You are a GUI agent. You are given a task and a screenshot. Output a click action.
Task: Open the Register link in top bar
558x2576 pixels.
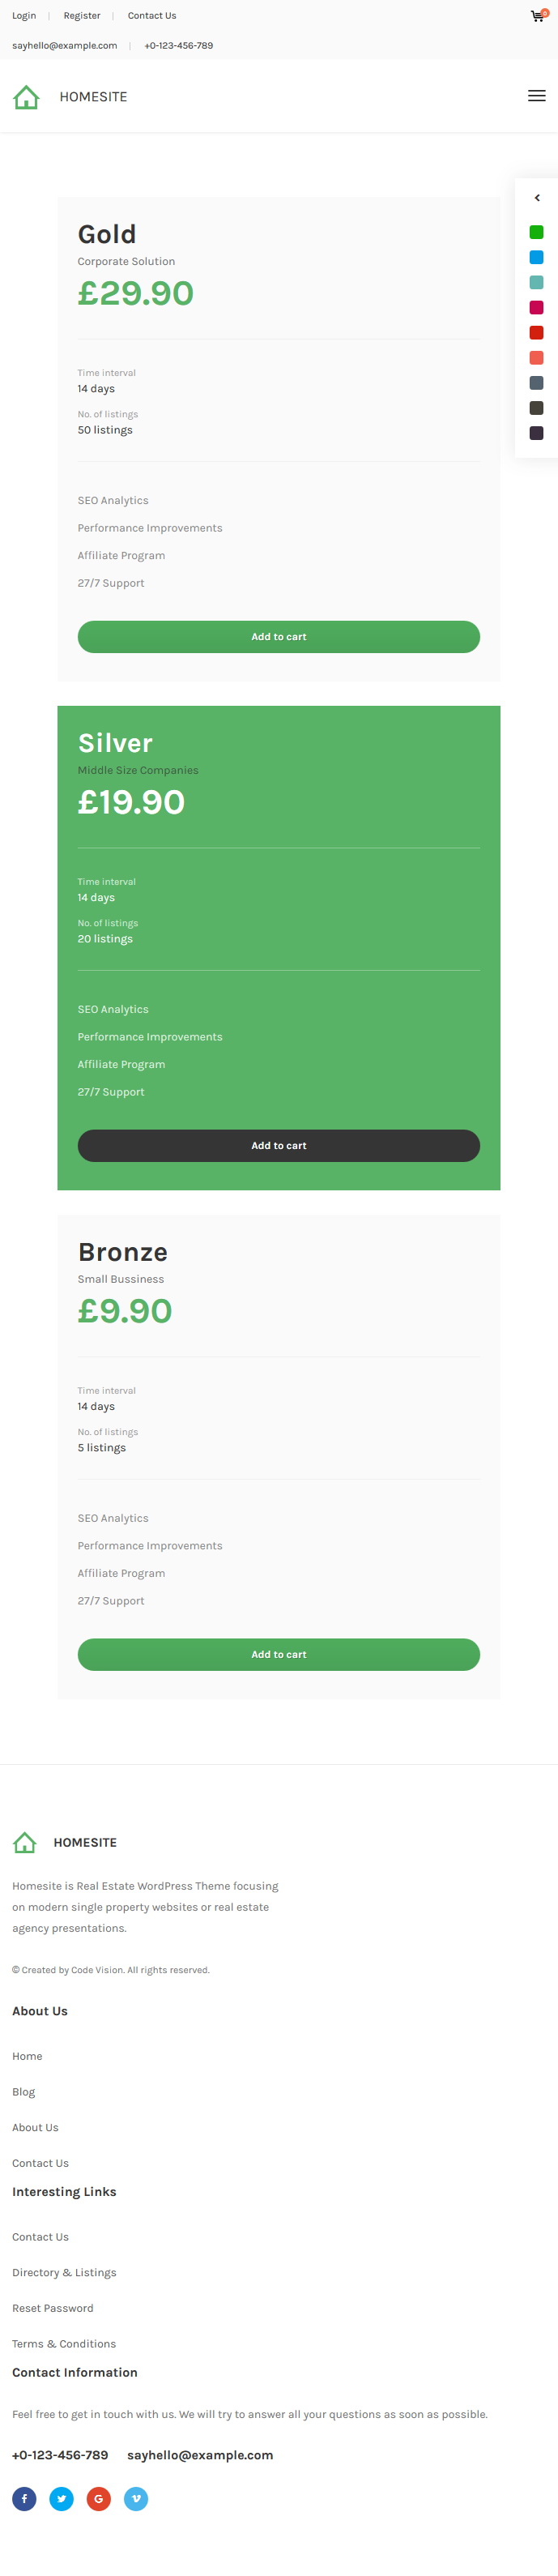coord(82,16)
